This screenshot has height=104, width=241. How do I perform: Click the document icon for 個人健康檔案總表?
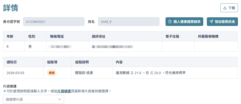(170, 22)
